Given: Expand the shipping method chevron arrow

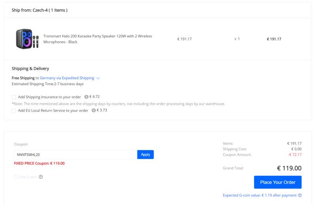Looking at the screenshot, I should 98,78.
